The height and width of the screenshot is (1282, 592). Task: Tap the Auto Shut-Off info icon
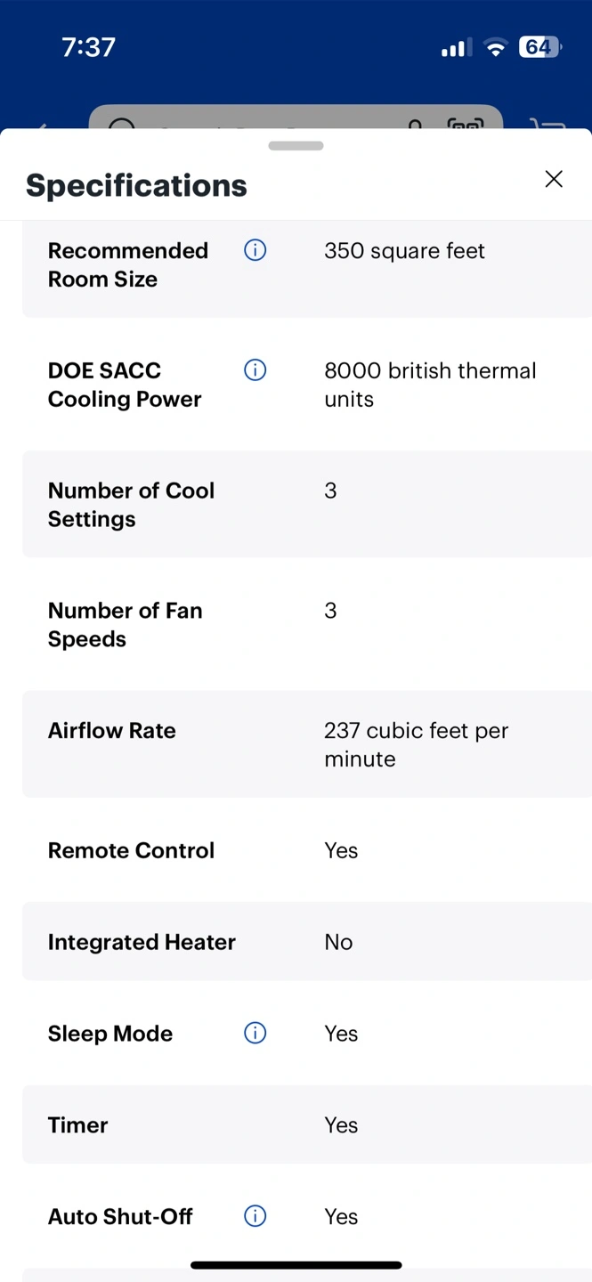click(x=255, y=1216)
